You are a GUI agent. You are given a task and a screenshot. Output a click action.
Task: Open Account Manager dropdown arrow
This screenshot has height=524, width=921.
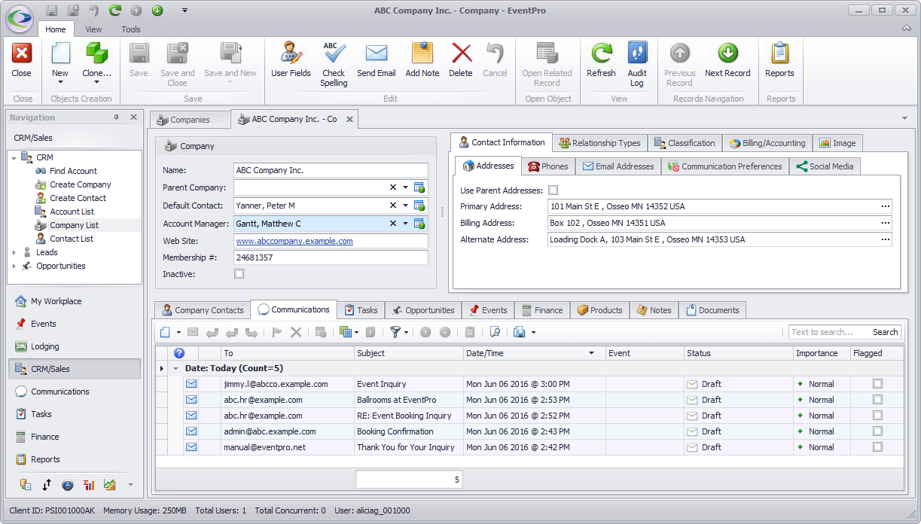tap(405, 224)
